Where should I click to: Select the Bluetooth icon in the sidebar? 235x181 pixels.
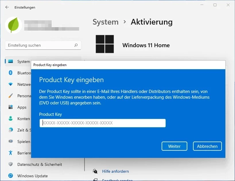point(10,73)
